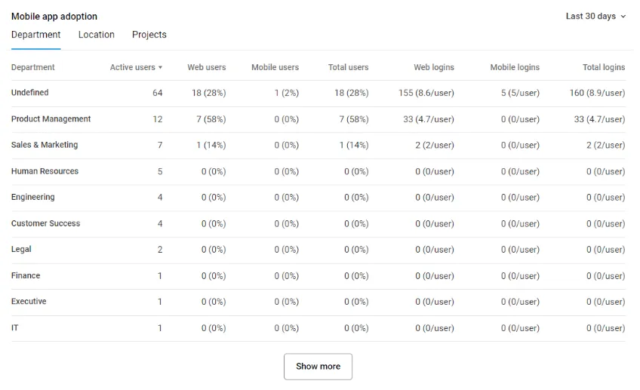Sort by Web logins column header

433,67
